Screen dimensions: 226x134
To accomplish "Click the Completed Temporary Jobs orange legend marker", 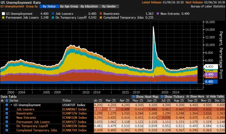I will click(101, 18).
